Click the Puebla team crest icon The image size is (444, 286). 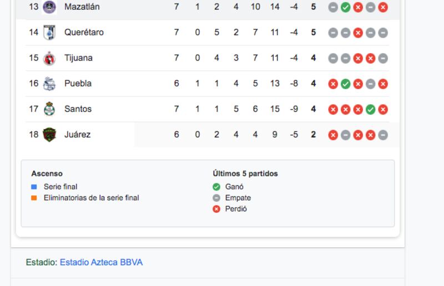[49, 84]
